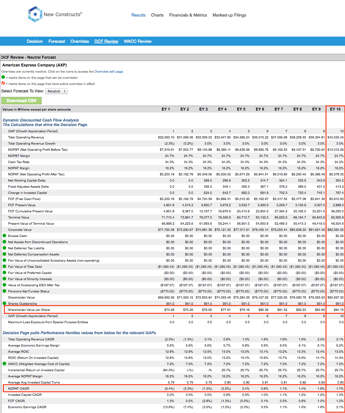This screenshot has width=345, height=413.
Task: Click the Download CSV button
Action: tap(21, 100)
